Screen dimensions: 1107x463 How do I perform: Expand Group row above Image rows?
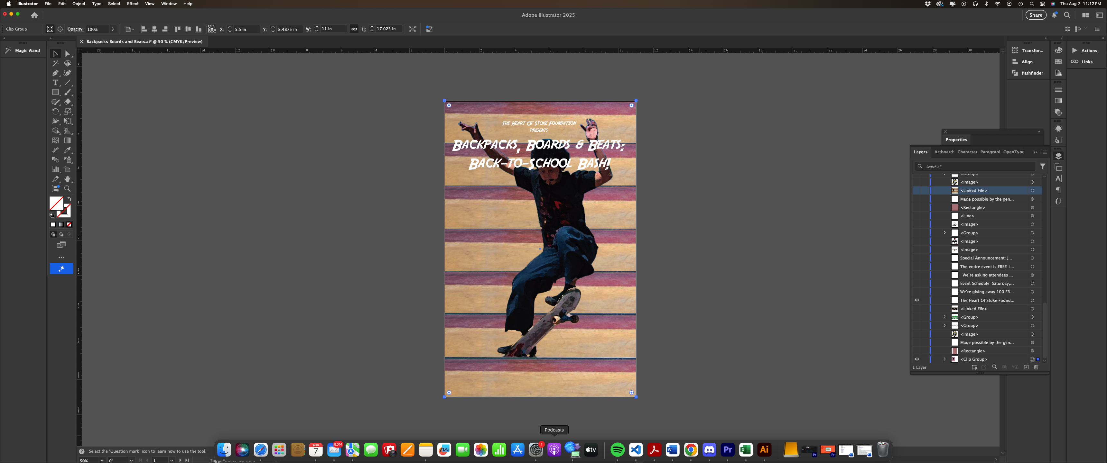tap(944, 233)
